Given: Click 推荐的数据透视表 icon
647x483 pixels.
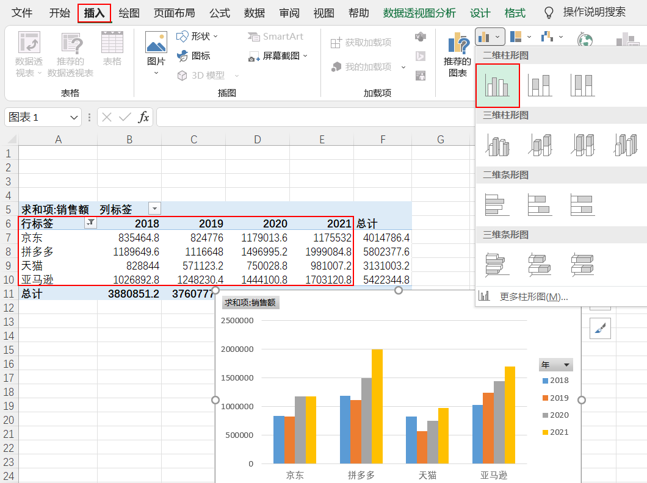Looking at the screenshot, I should [71, 54].
